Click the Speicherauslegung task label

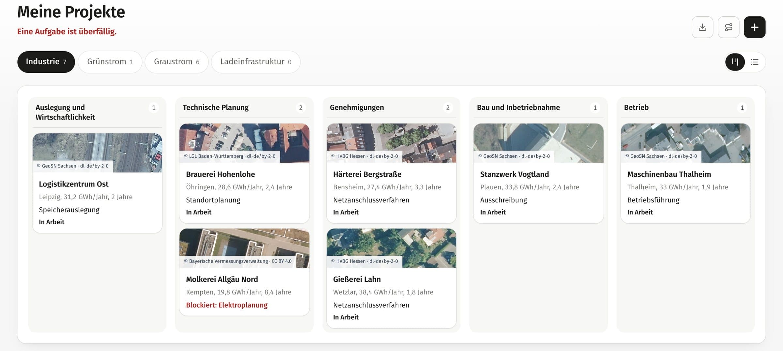point(69,210)
